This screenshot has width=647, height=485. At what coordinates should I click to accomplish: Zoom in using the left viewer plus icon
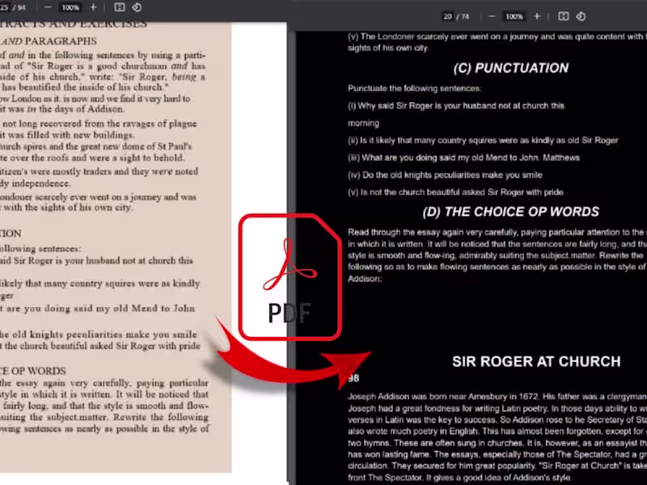click(x=93, y=7)
